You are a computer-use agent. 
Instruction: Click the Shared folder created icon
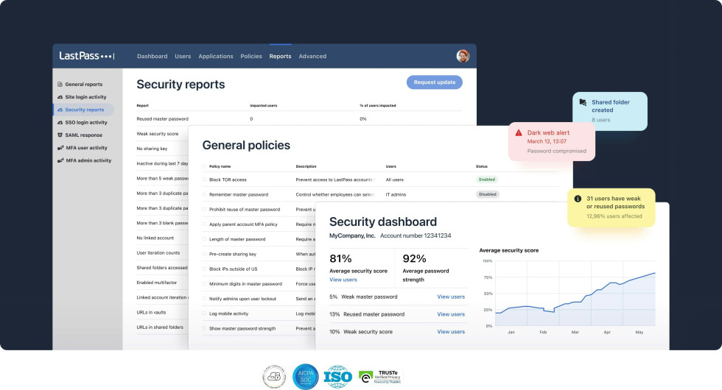583,102
